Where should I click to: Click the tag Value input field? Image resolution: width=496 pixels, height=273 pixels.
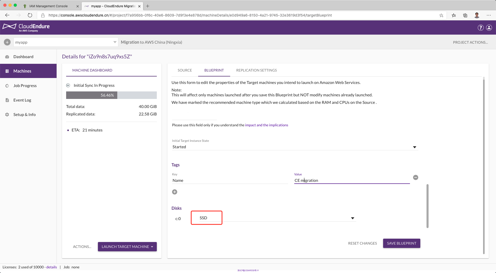[x=352, y=180]
